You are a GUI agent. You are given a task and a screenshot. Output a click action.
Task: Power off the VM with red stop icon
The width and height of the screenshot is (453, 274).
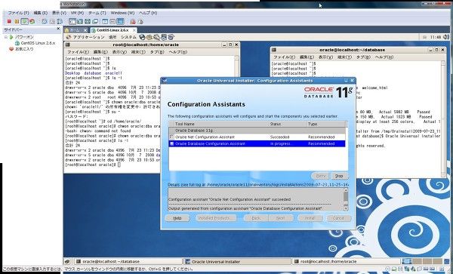point(9,21)
